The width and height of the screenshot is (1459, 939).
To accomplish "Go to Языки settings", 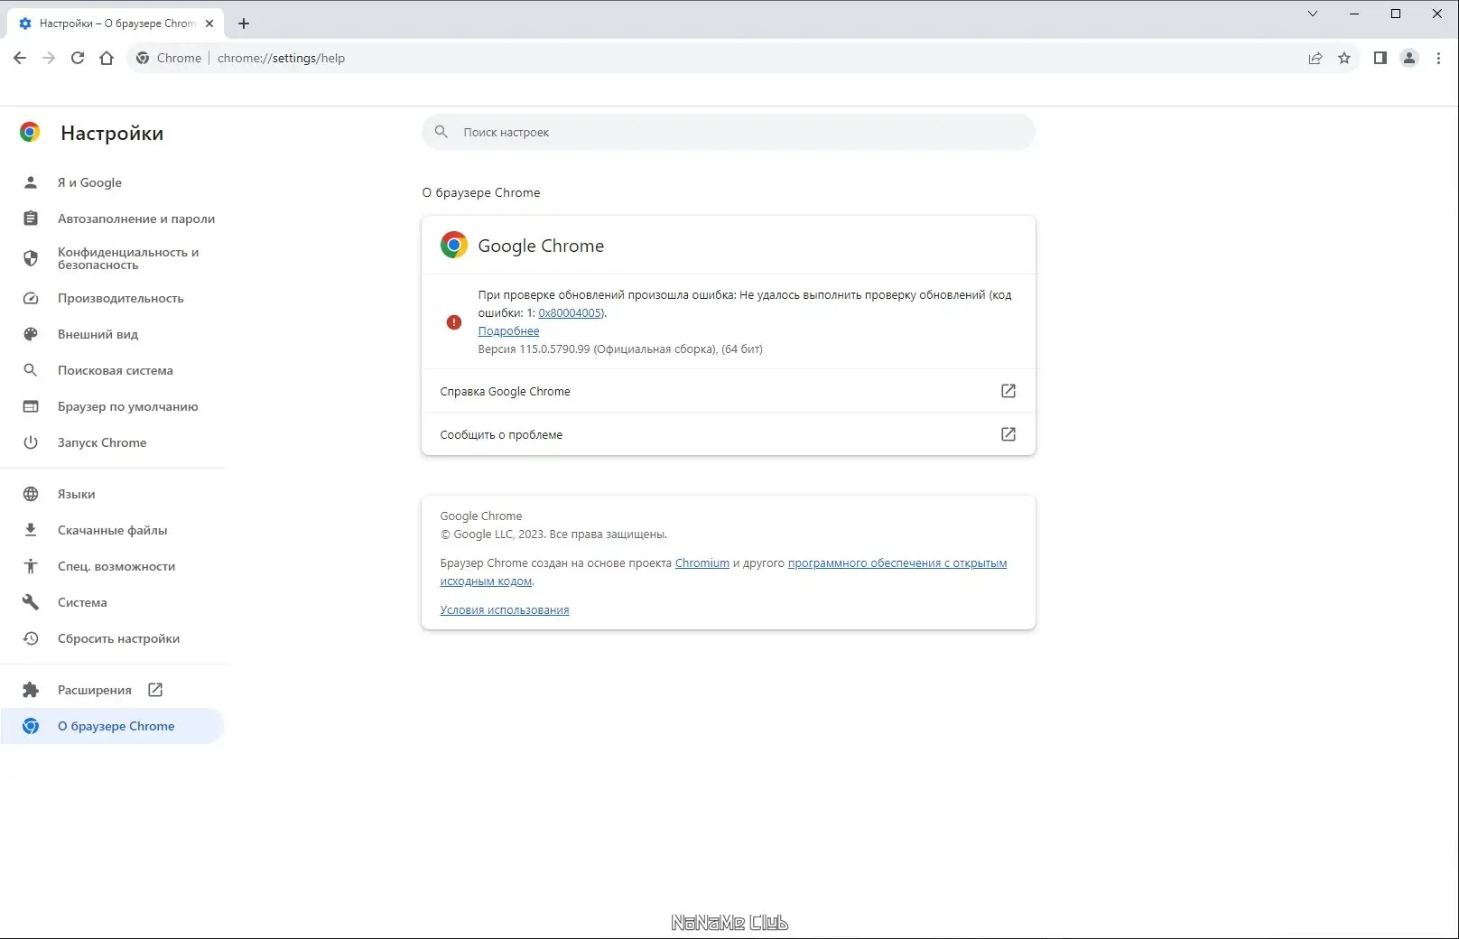I will click(x=113, y=494).
